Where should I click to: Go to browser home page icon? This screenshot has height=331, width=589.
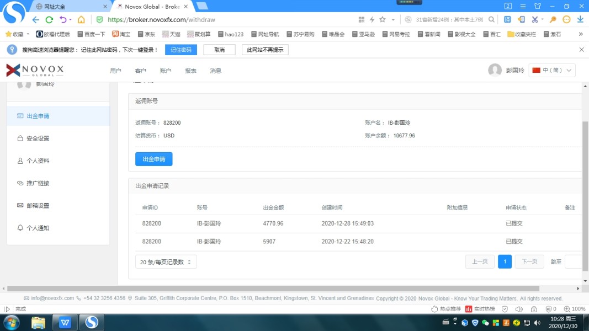[x=81, y=19]
